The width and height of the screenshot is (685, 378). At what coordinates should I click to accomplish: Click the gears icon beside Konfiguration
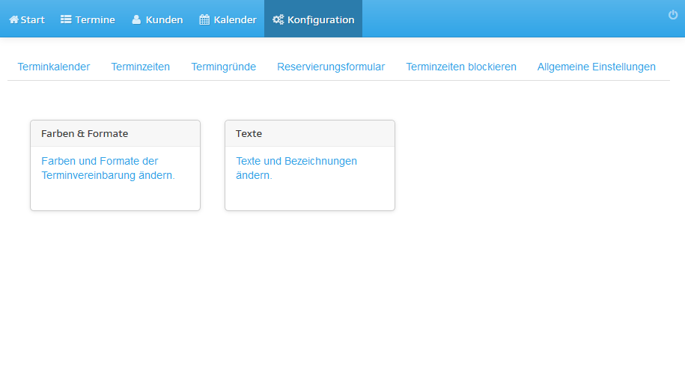278,19
